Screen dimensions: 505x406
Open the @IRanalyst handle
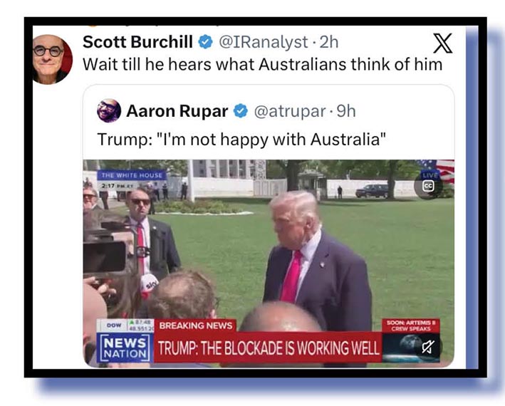click(263, 42)
